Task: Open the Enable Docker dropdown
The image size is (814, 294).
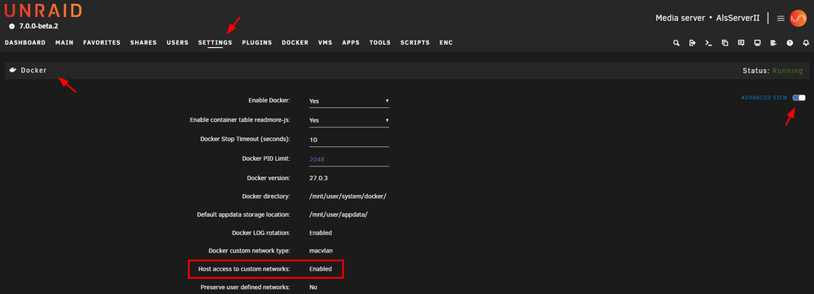Action: point(349,101)
